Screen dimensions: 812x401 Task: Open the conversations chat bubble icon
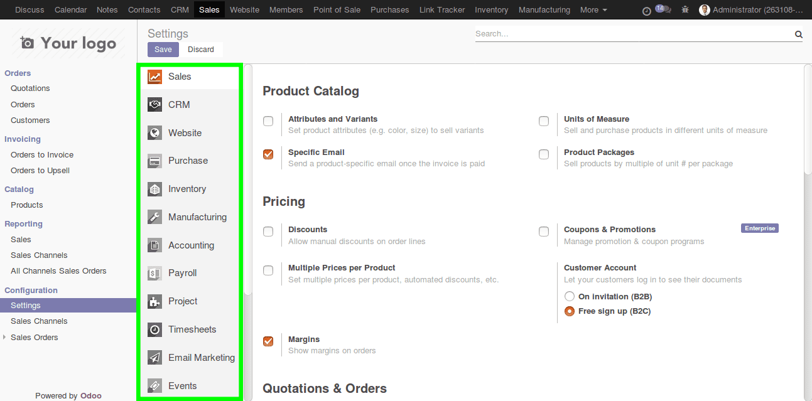[663, 9]
